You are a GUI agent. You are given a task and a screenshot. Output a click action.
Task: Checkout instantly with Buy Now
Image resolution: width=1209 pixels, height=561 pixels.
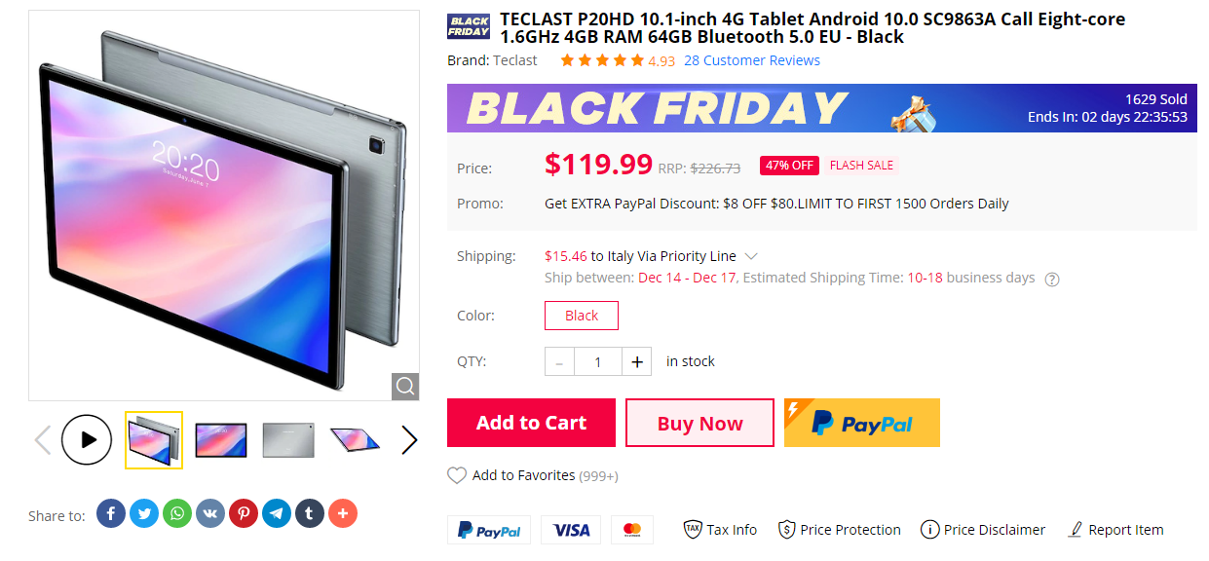point(699,423)
